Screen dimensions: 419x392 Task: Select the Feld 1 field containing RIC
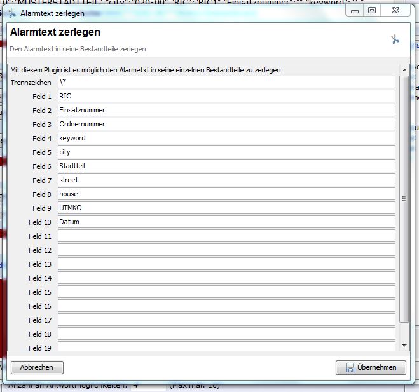click(x=226, y=97)
